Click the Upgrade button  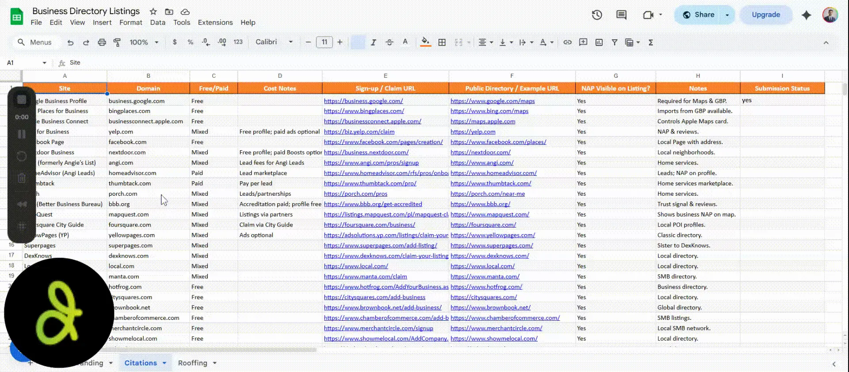(766, 15)
